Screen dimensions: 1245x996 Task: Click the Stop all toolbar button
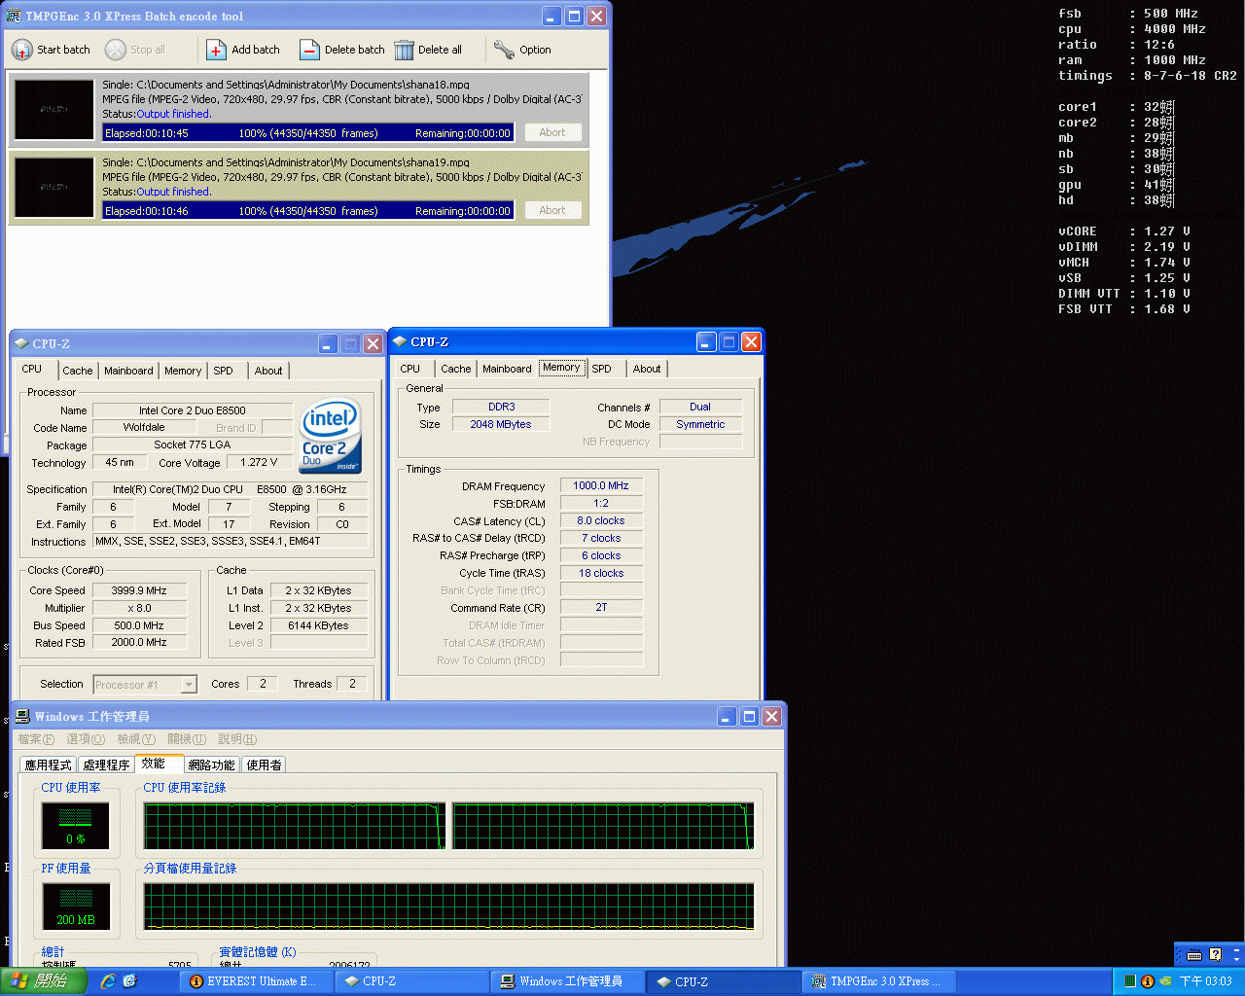pos(135,50)
